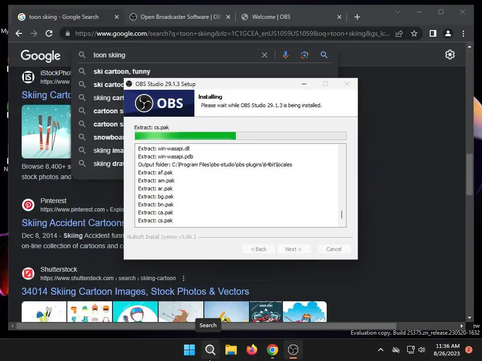Image resolution: width=482 pixels, height=361 pixels.
Task: Open 34014 Skiing Cartoon Images link
Action: tap(135, 291)
